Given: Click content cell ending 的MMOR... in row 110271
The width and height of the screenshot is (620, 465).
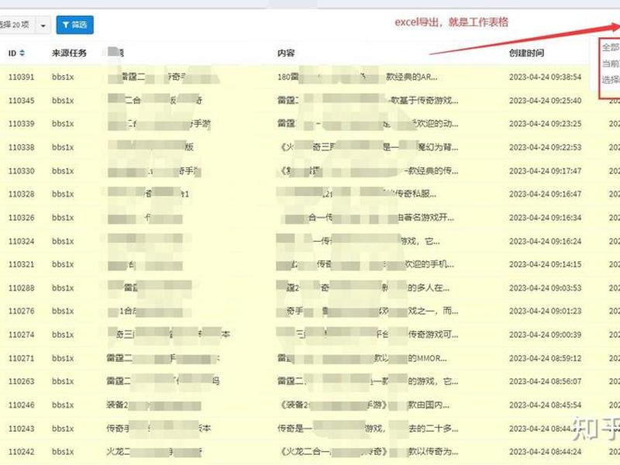Looking at the screenshot, I should [362, 358].
